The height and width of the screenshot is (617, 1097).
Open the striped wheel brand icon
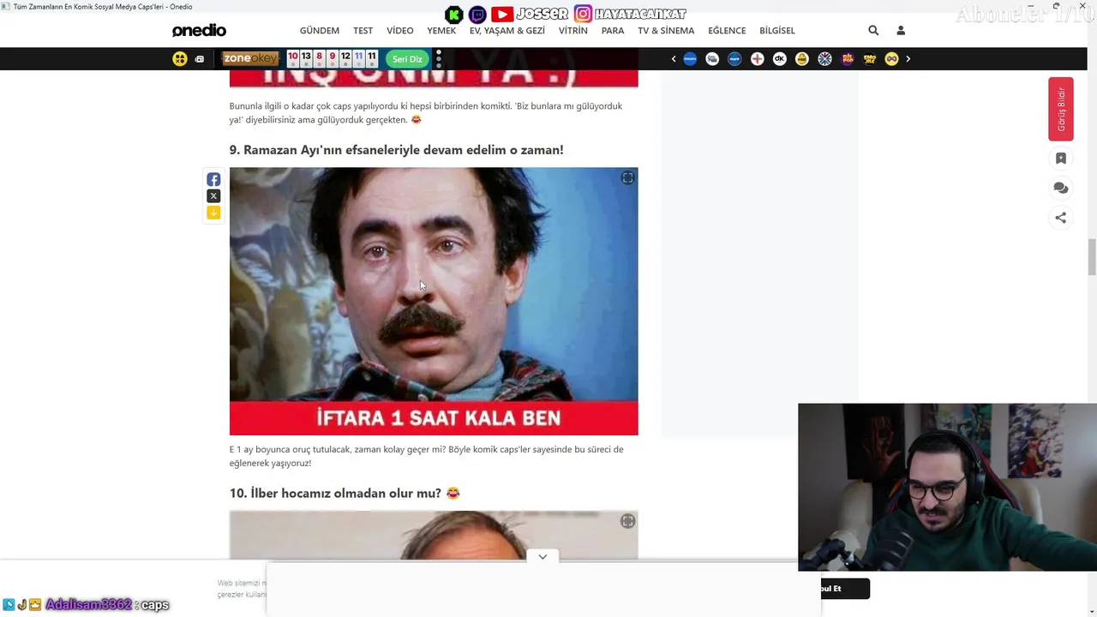[824, 59]
